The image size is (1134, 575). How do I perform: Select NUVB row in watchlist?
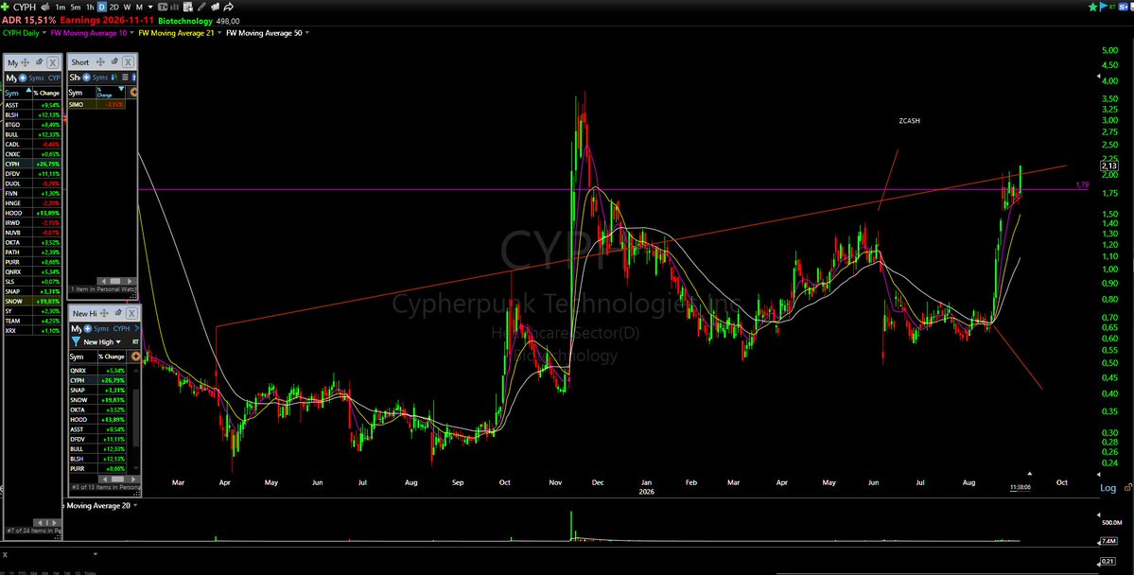click(x=32, y=232)
